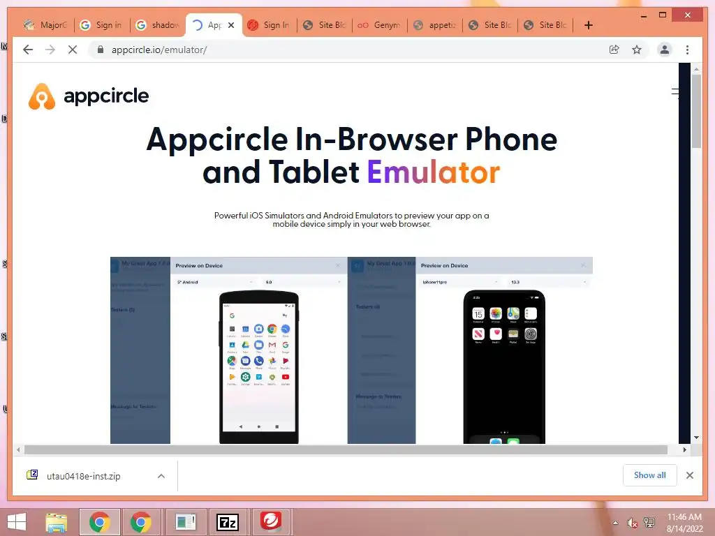This screenshot has height=536, width=715.
Task: Show hidden system tray icons
Action: pos(616,523)
